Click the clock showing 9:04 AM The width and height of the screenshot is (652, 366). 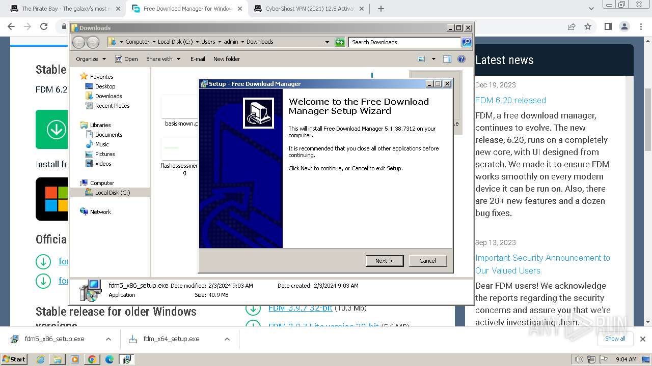(626, 359)
